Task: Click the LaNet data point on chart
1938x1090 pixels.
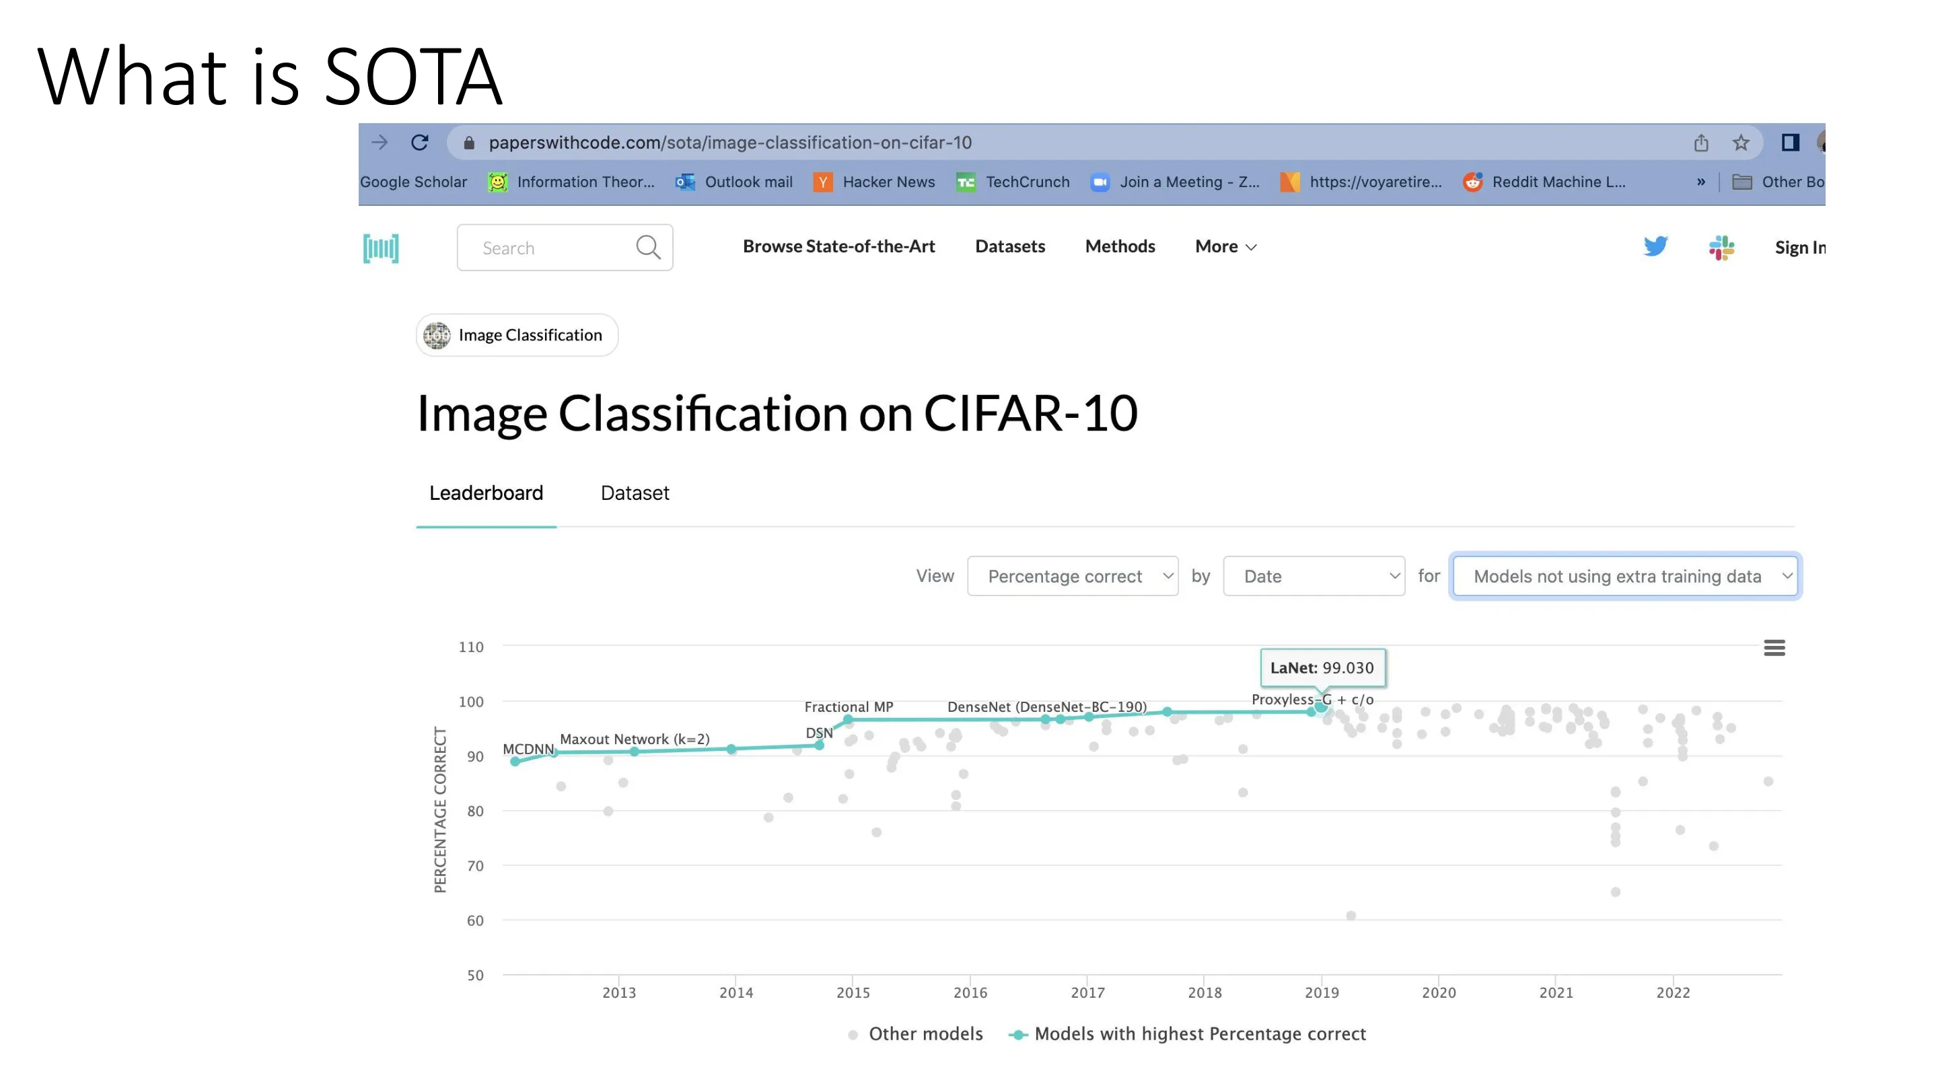Action: click(1320, 707)
